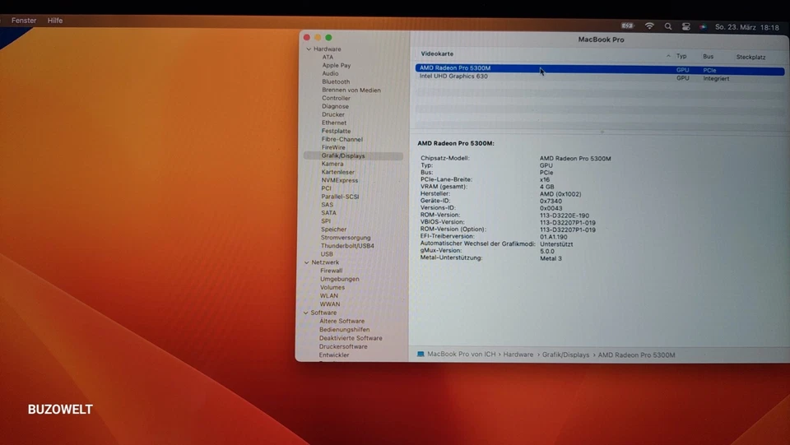
Task: Select Festplatte in the sidebar
Action: point(336,131)
